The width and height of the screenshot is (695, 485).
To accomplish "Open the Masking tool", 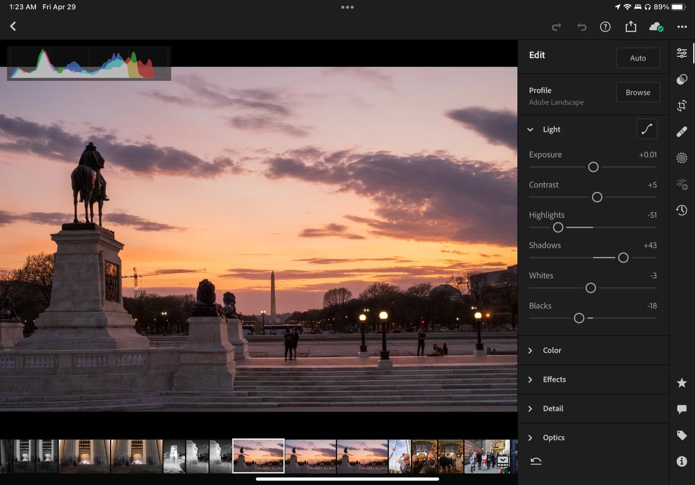I will click(682, 158).
